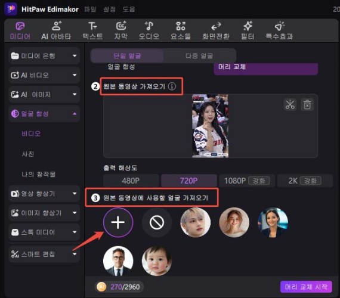Image resolution: width=340 pixels, height=298 pixels.
Task: Select the man with glasses face preset
Action: coord(118,260)
